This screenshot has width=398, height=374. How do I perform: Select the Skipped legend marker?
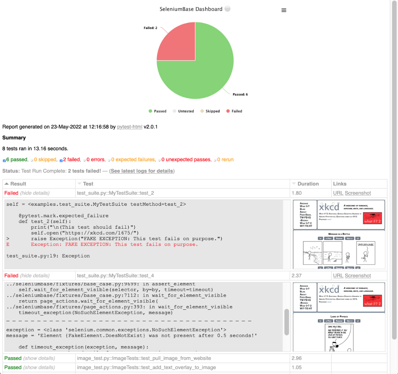[203, 111]
